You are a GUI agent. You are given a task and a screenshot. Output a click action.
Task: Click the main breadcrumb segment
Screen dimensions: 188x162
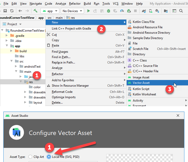click(59, 18)
